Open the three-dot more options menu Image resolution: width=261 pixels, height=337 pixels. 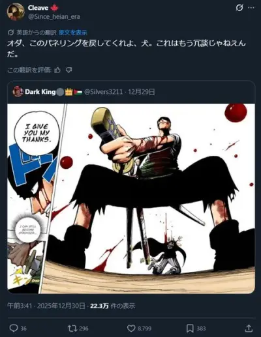tap(251, 8)
